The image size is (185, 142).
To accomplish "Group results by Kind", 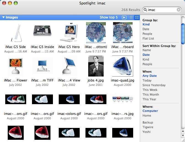I will [146, 24].
